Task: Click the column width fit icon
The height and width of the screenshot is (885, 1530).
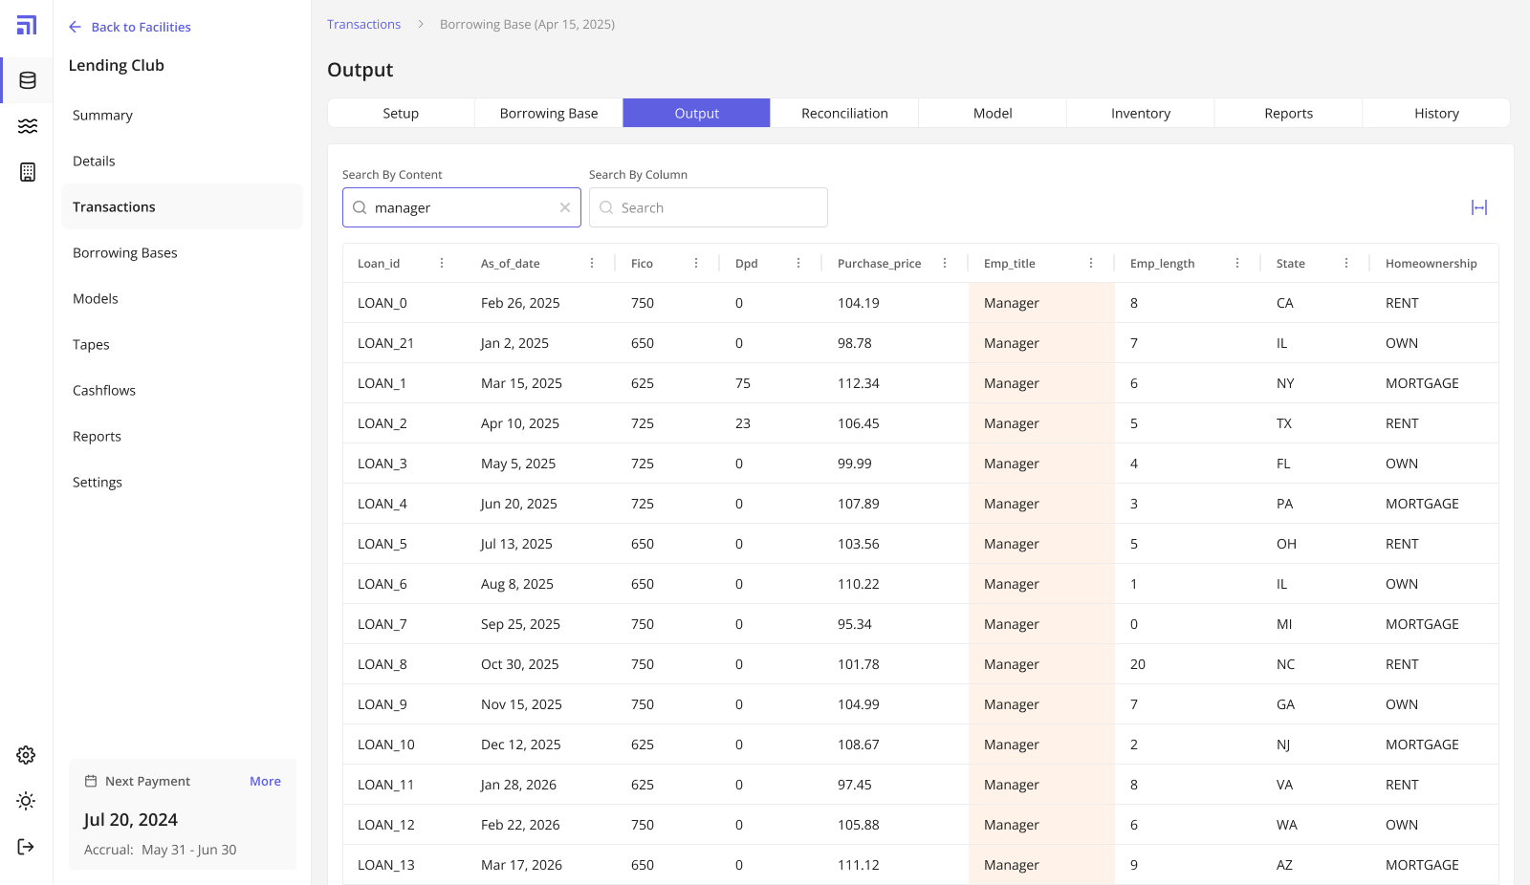Action: 1479,207
